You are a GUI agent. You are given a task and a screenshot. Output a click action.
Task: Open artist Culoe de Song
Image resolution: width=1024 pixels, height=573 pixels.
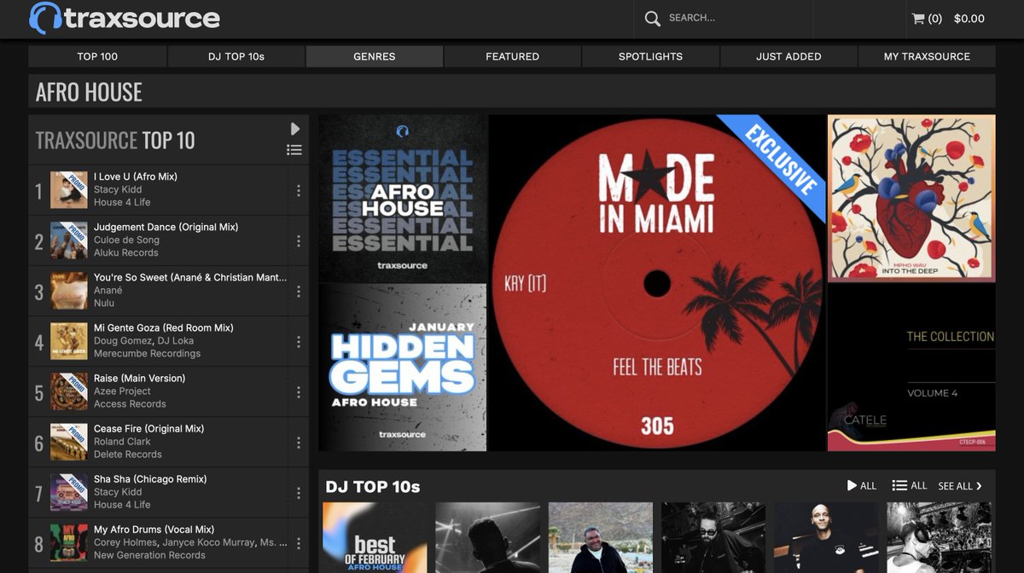126,240
